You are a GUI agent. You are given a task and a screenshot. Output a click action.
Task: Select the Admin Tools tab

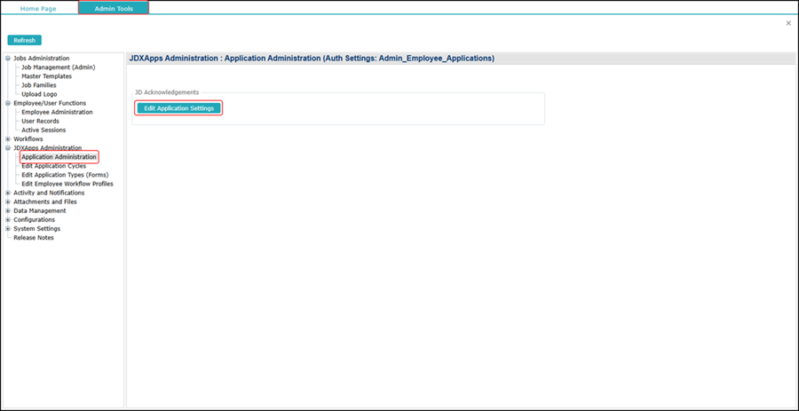pyautogui.click(x=114, y=8)
